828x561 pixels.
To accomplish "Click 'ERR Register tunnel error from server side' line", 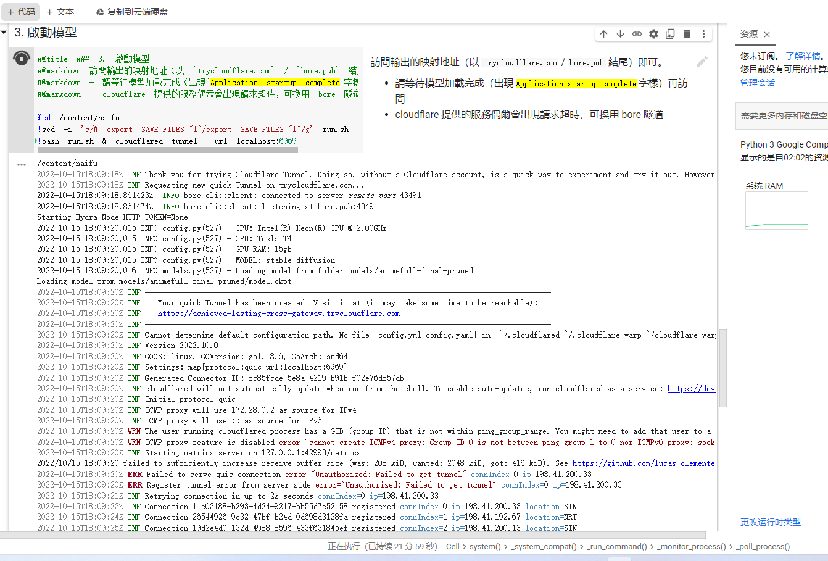I will click(329, 485).
